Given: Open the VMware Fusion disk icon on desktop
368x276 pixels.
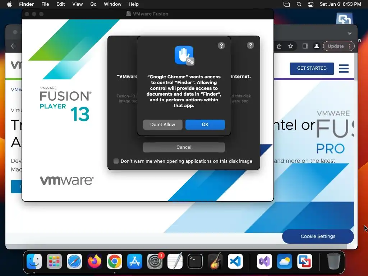Looking at the screenshot, I should 344,19.
